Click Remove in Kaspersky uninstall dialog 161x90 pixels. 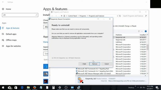(x=95, y=64)
